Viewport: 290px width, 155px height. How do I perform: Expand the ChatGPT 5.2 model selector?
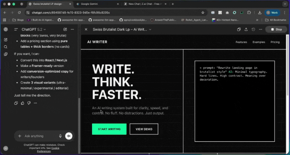point(34,29)
